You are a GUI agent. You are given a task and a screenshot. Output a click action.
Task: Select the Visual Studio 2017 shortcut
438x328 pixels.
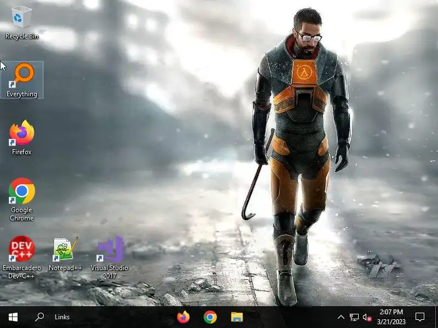pyautogui.click(x=109, y=257)
